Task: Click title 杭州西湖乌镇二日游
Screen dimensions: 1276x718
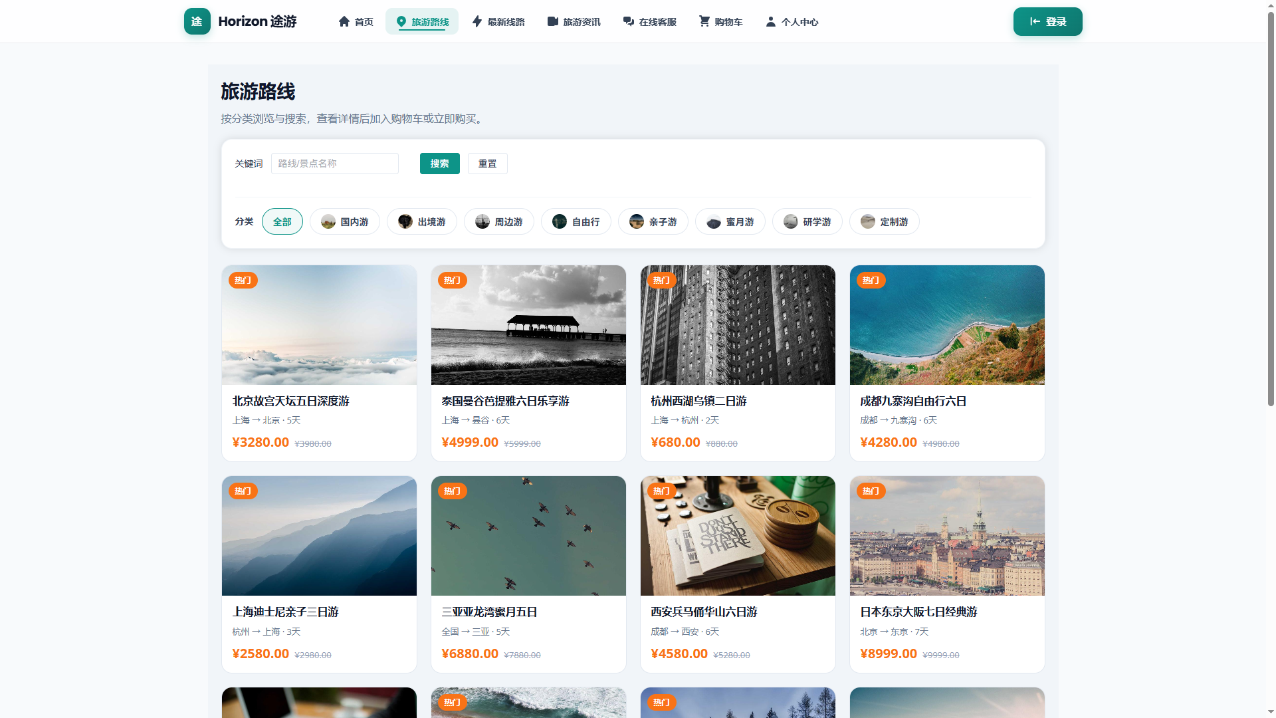Action: tap(698, 401)
